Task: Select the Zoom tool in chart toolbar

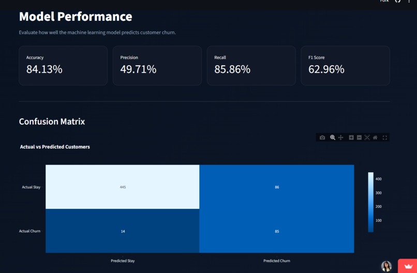Action: coord(333,138)
